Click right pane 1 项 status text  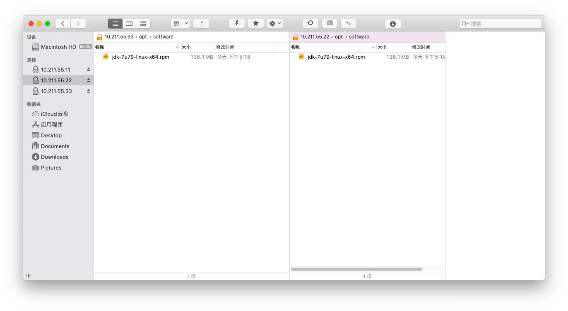coord(367,276)
